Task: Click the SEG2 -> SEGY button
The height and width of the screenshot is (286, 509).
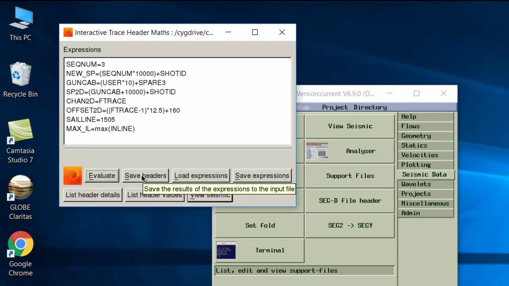Action: tap(350, 225)
